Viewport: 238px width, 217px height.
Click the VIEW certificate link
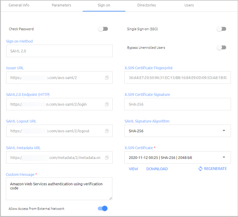133,169
